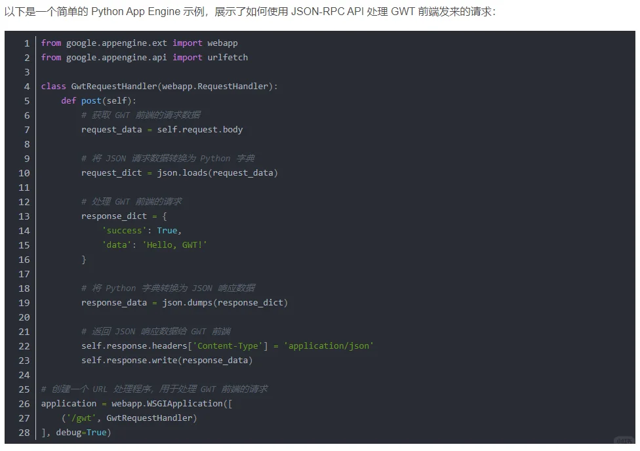640x451 pixels.
Task: Select the 'Content-Type' header string
Action: 229,345
